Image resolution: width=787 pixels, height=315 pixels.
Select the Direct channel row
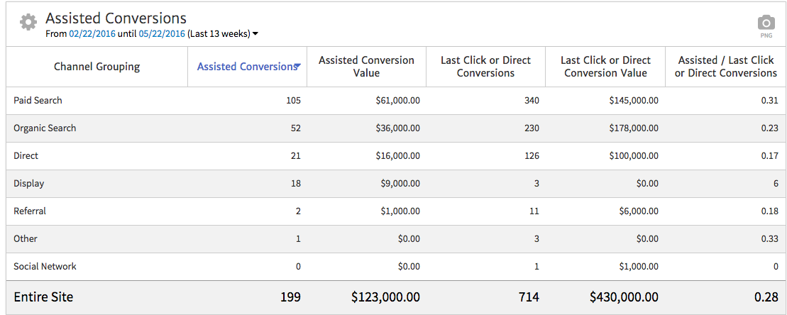coord(26,156)
